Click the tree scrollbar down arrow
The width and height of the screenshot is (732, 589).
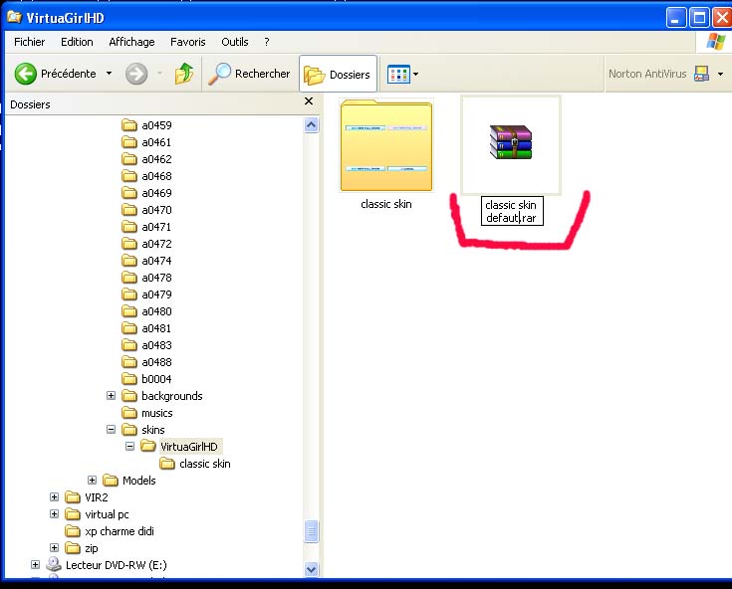click(312, 569)
